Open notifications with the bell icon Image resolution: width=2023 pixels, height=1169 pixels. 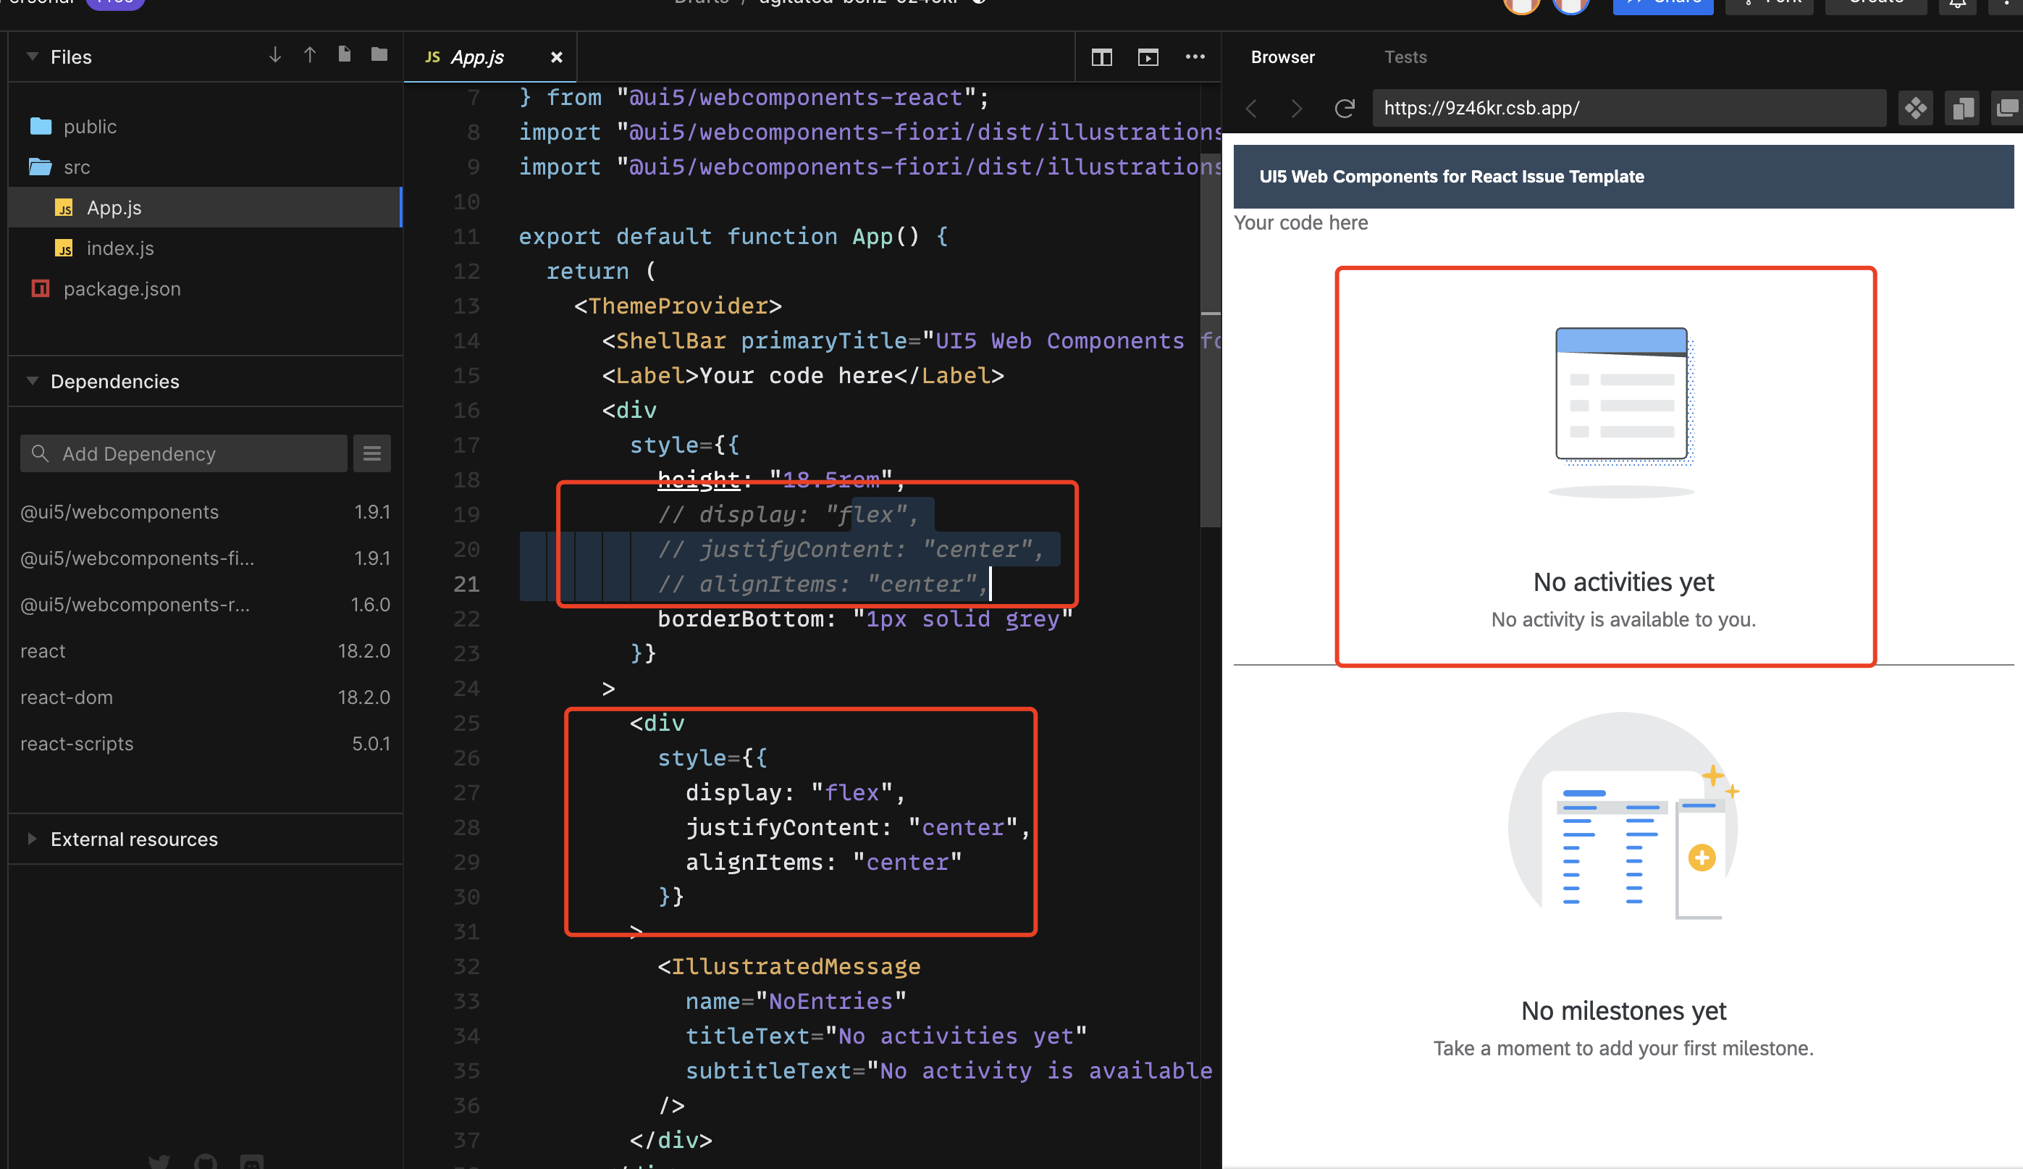pos(1958,5)
